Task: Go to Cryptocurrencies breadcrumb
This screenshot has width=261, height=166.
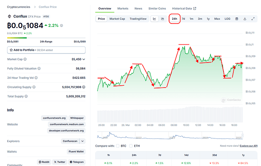Action: 19,7
